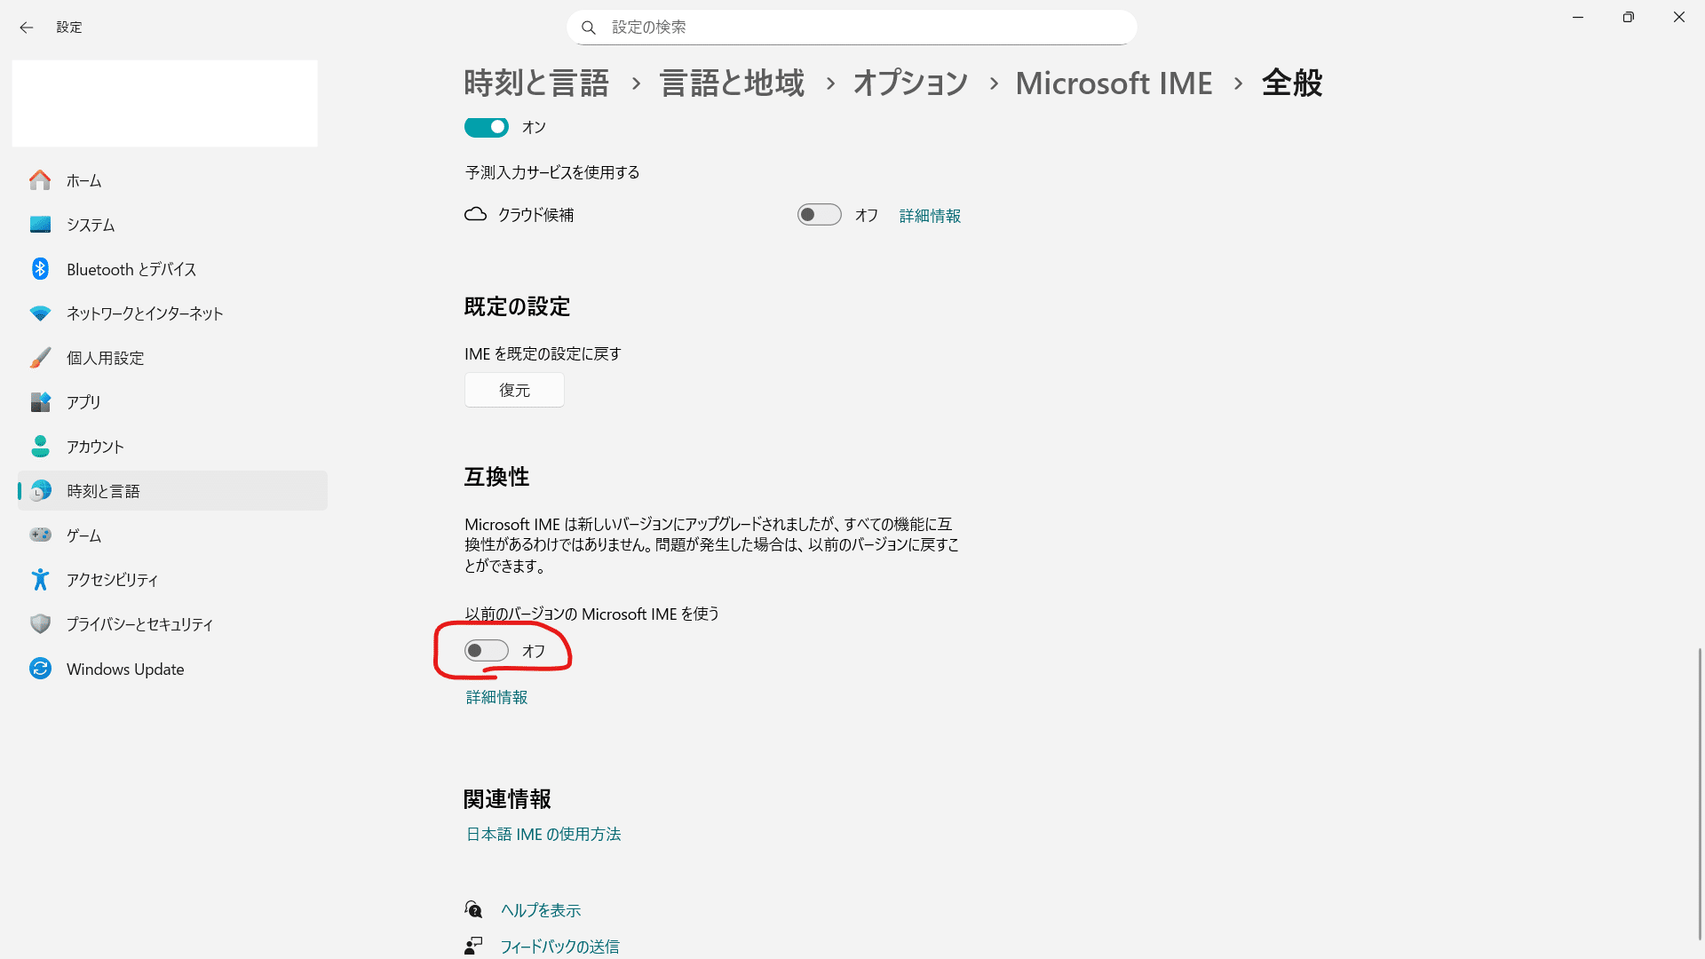The height and width of the screenshot is (959, 1705).
Task: Open 言語と地域 from the breadcrumb
Action: [730, 83]
